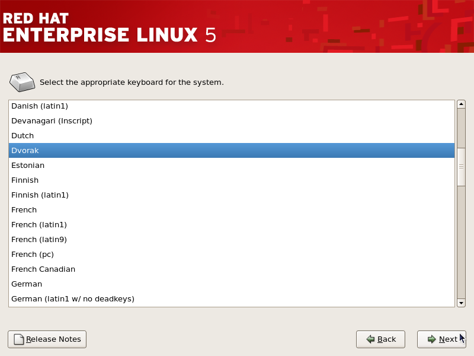Click the scrollbar down arrow
The image size is (474, 356).
pos(461,303)
